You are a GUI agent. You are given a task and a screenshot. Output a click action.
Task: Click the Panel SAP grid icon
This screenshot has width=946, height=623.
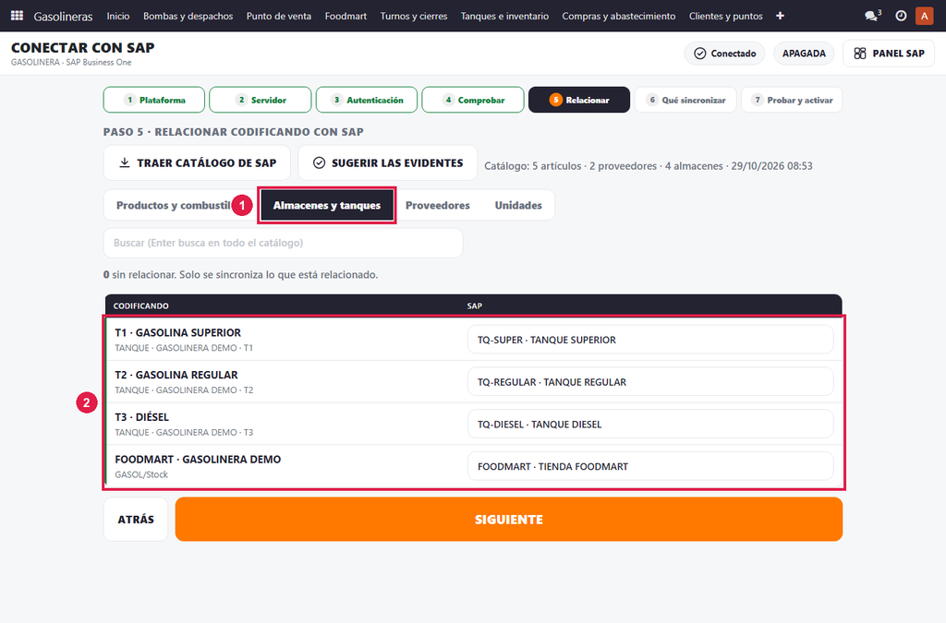pyautogui.click(x=860, y=53)
